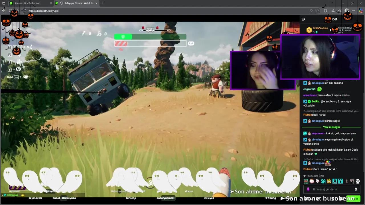Insert the first green creature emote

pyautogui.click(x=306, y=181)
